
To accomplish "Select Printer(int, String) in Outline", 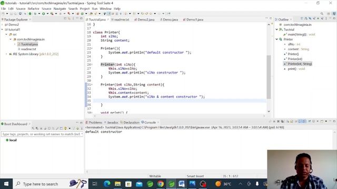I will [x=298, y=64].
